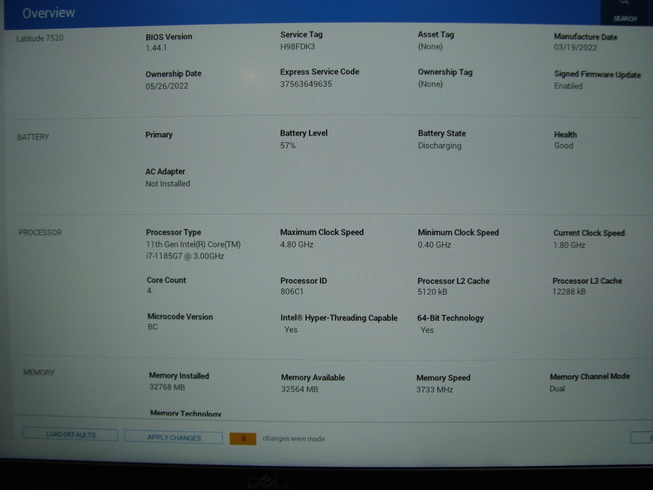Click the BATTERY section heading
Screen dimensions: 653x490
33,137
